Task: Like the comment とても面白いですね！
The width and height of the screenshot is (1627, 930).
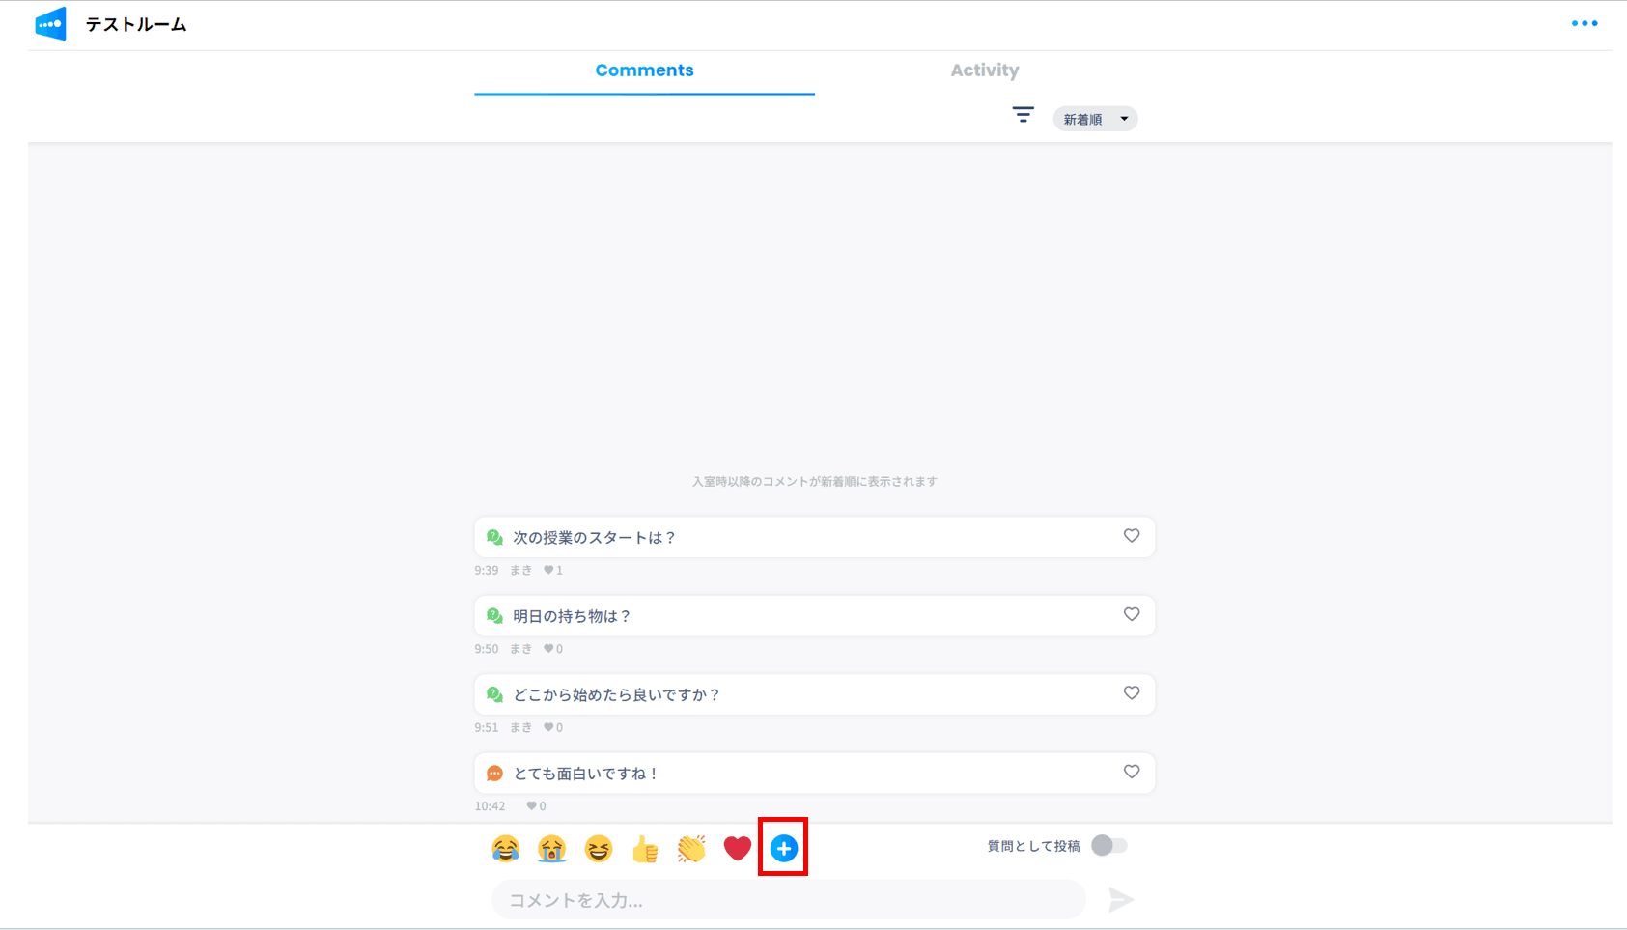Action: tap(1131, 772)
